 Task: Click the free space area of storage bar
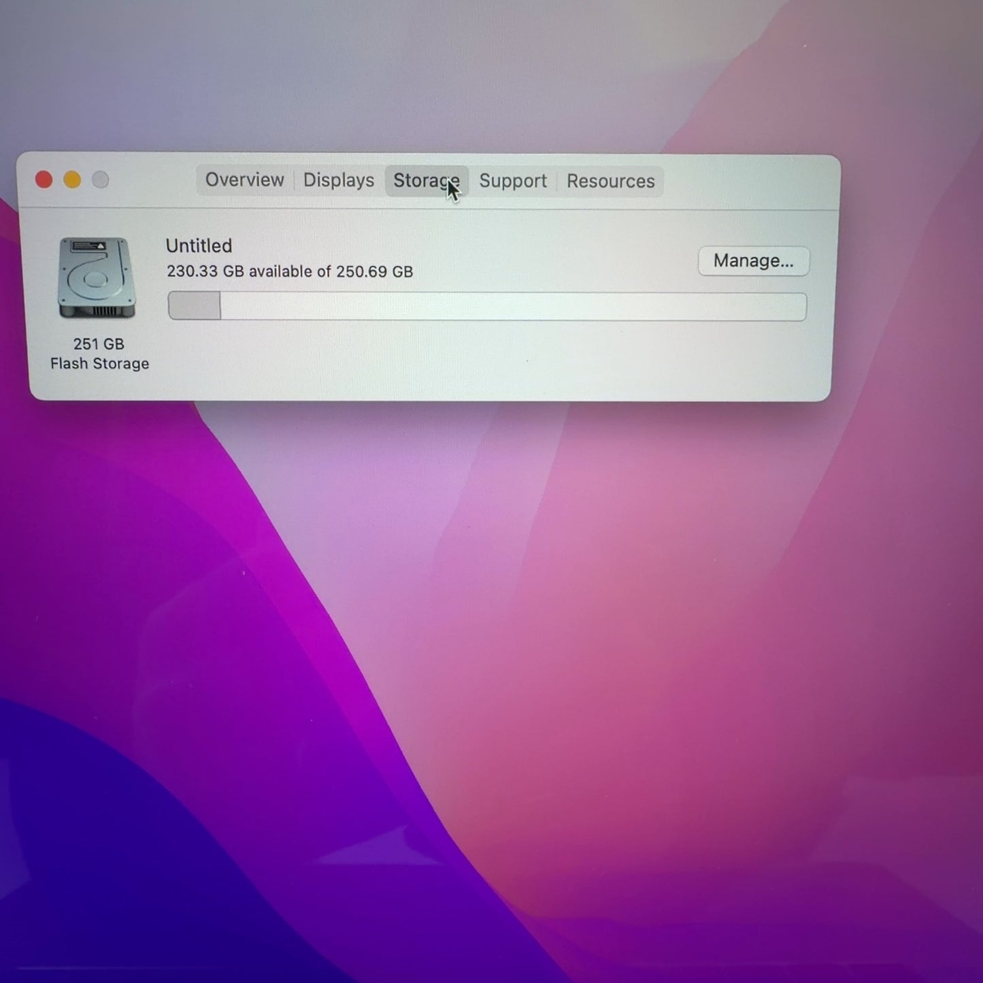(x=510, y=307)
